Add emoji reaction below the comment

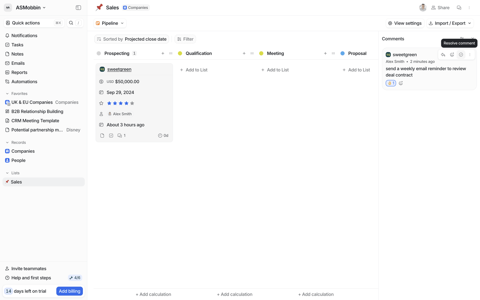tap(401, 83)
